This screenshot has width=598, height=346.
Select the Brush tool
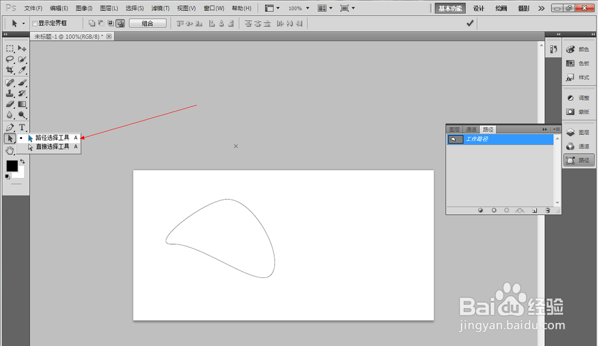point(22,82)
